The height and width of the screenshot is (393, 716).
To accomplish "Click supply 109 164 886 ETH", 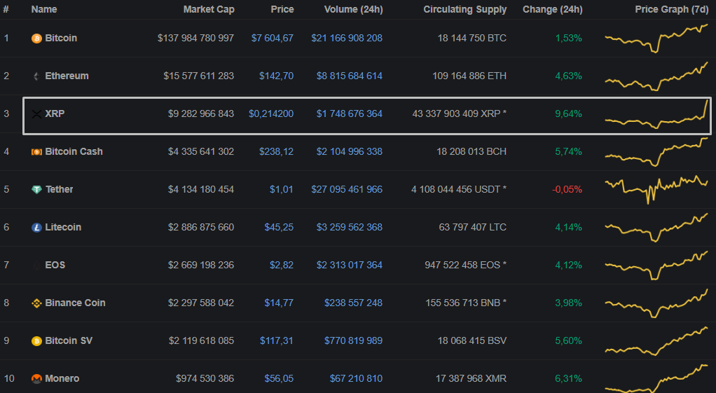I will 469,76.
